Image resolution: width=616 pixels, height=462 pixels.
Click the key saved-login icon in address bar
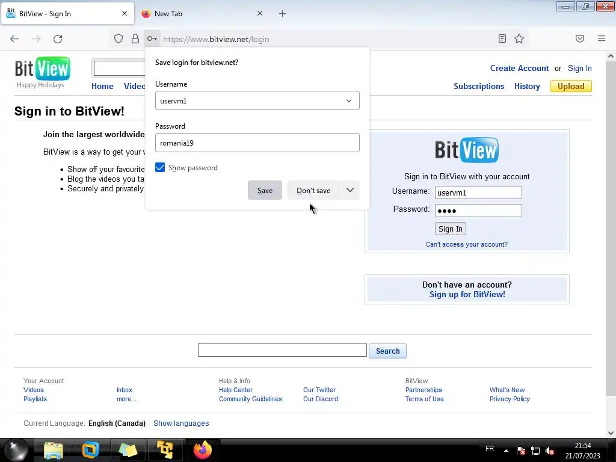(152, 38)
